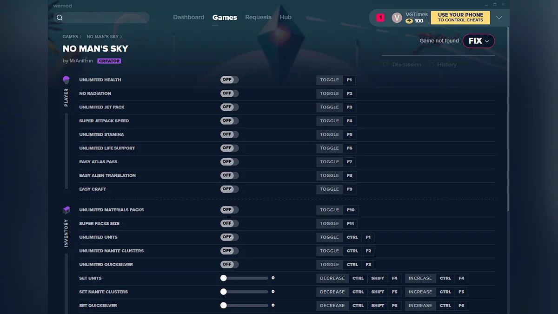The width and height of the screenshot is (558, 314).
Task: Turn on Unlimited Jet Pack
Action: [x=229, y=107]
